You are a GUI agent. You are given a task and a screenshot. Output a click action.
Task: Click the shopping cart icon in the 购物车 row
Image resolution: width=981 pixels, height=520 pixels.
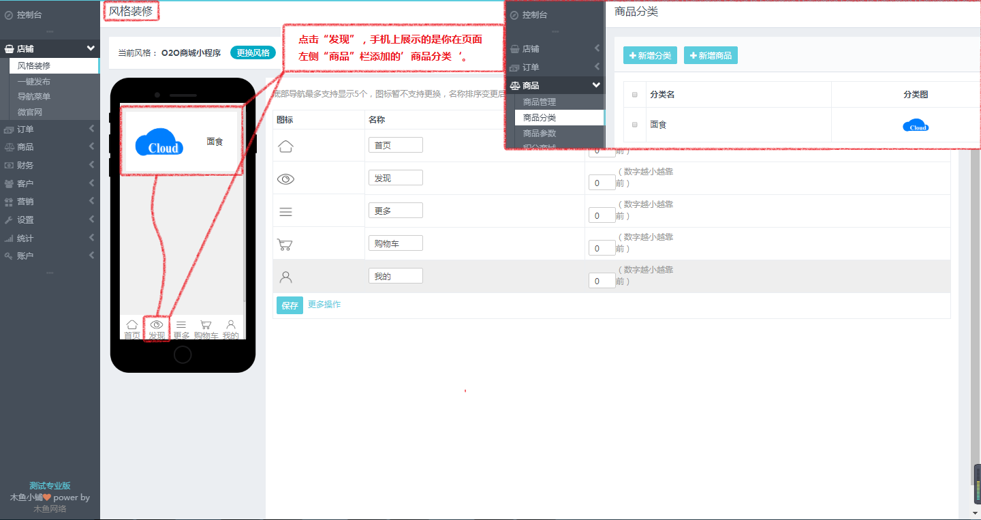[x=285, y=243]
